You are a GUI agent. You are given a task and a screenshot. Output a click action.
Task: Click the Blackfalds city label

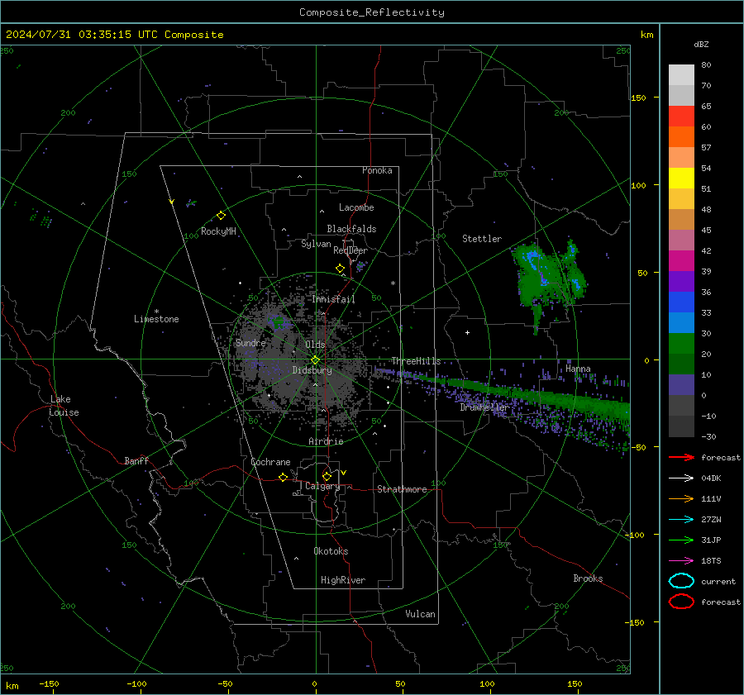[x=351, y=229]
